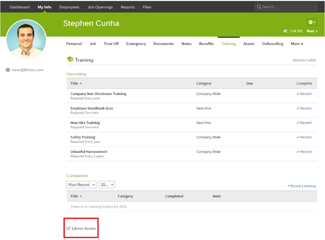Image resolution: width=325 pixels, height=240 pixels.
Task: Record Company Non-Disclosure Training completion
Action: (304, 94)
